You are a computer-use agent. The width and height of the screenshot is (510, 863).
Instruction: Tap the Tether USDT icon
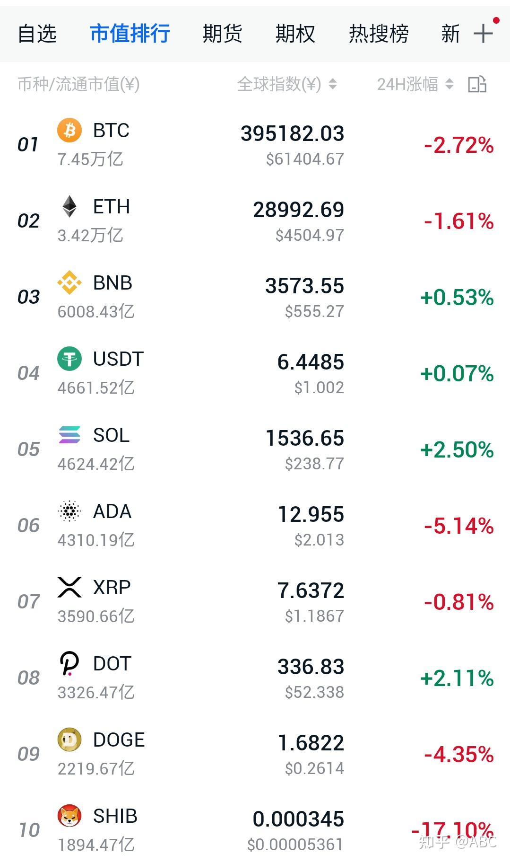tap(69, 359)
